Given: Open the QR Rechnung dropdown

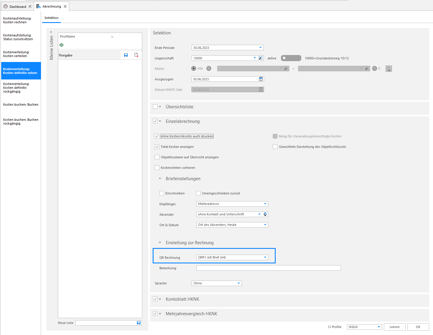Looking at the screenshot, I should [265, 257].
